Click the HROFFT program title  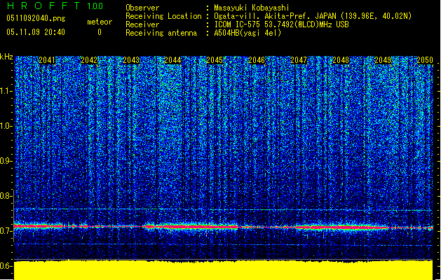(x=43, y=6)
